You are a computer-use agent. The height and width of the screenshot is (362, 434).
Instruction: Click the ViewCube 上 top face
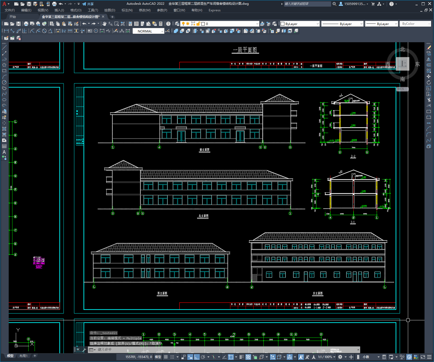coord(403,64)
